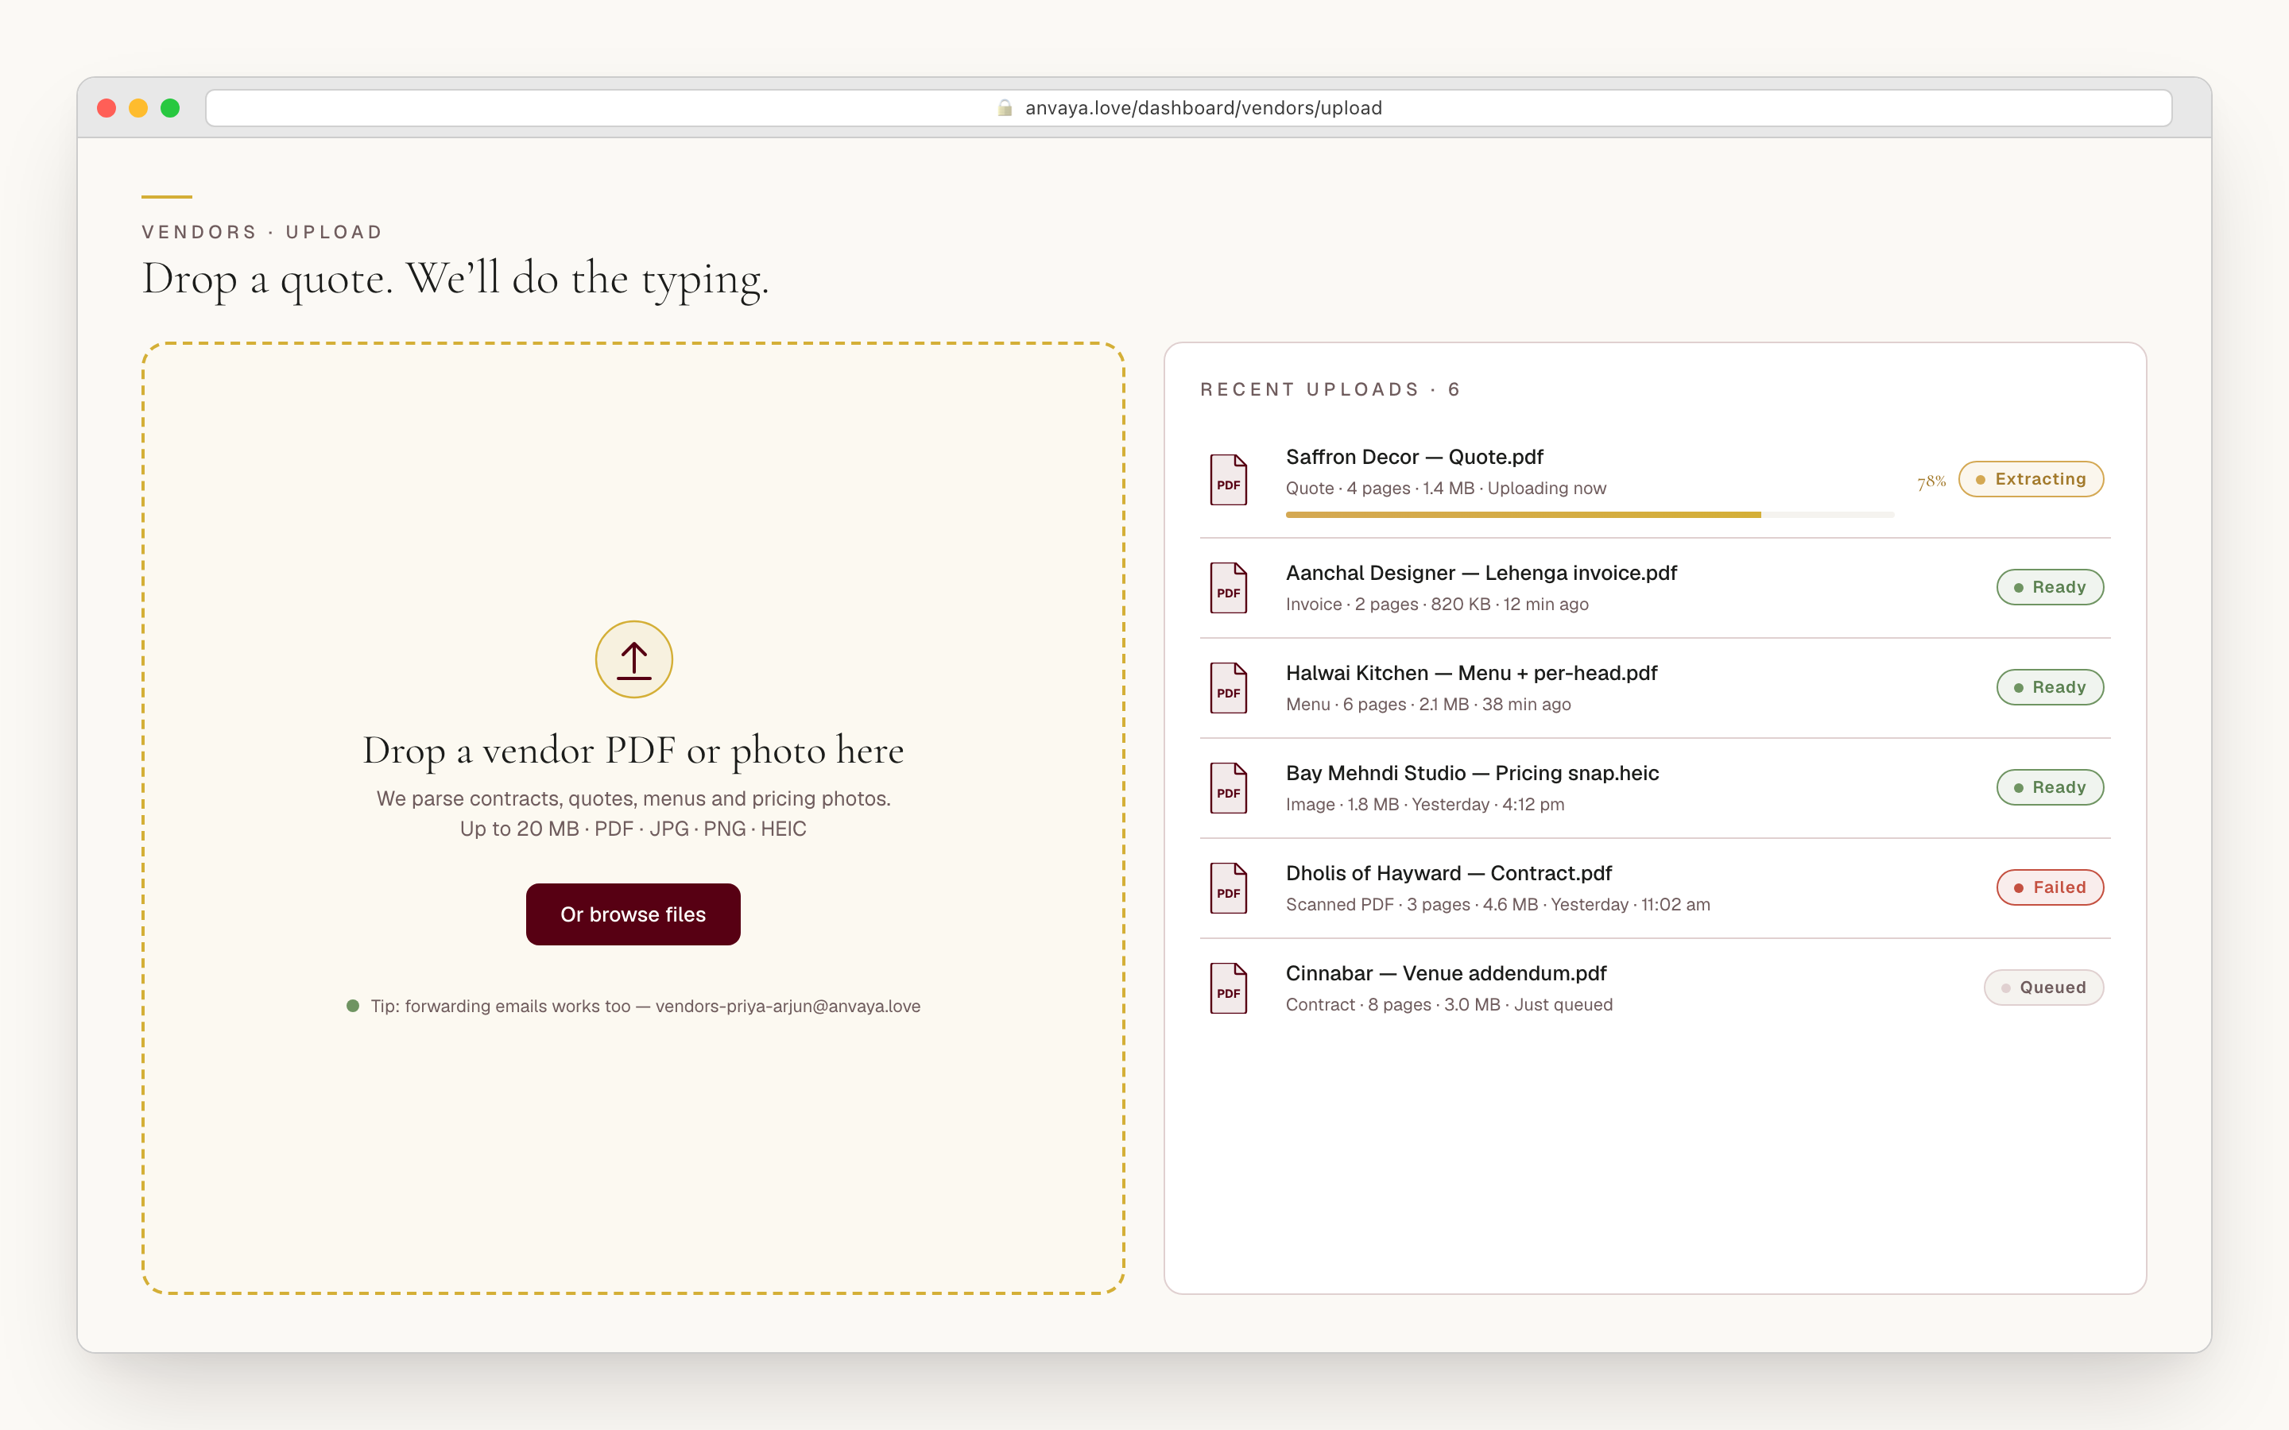Click the Ready badge for Halwai Kitchen menu
The width and height of the screenshot is (2289, 1430).
2050,686
